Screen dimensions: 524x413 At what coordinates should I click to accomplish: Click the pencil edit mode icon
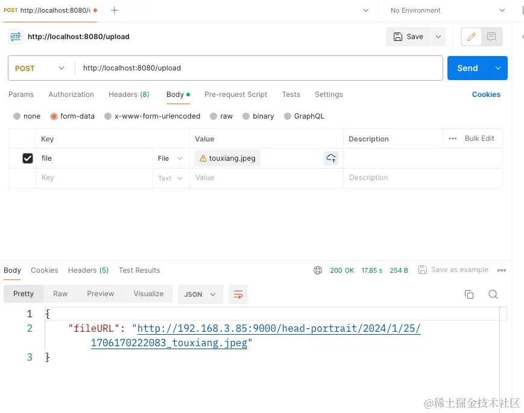471,37
